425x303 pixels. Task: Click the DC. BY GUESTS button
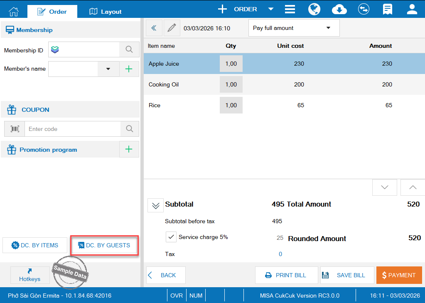pyautogui.click(x=104, y=245)
